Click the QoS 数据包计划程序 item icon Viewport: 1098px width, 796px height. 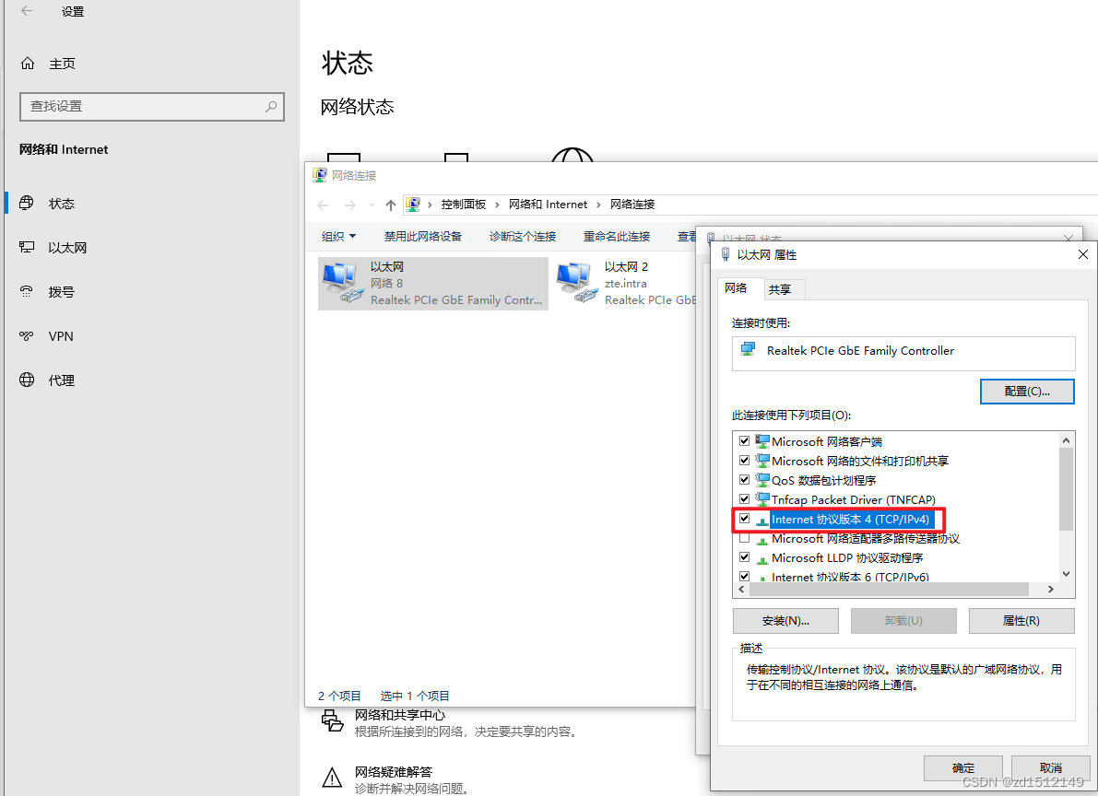tap(762, 480)
